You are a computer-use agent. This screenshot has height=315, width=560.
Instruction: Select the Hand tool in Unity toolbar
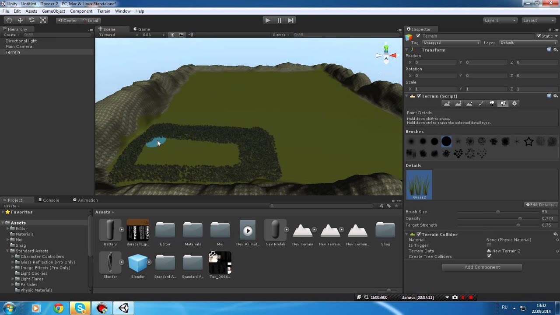[9, 20]
